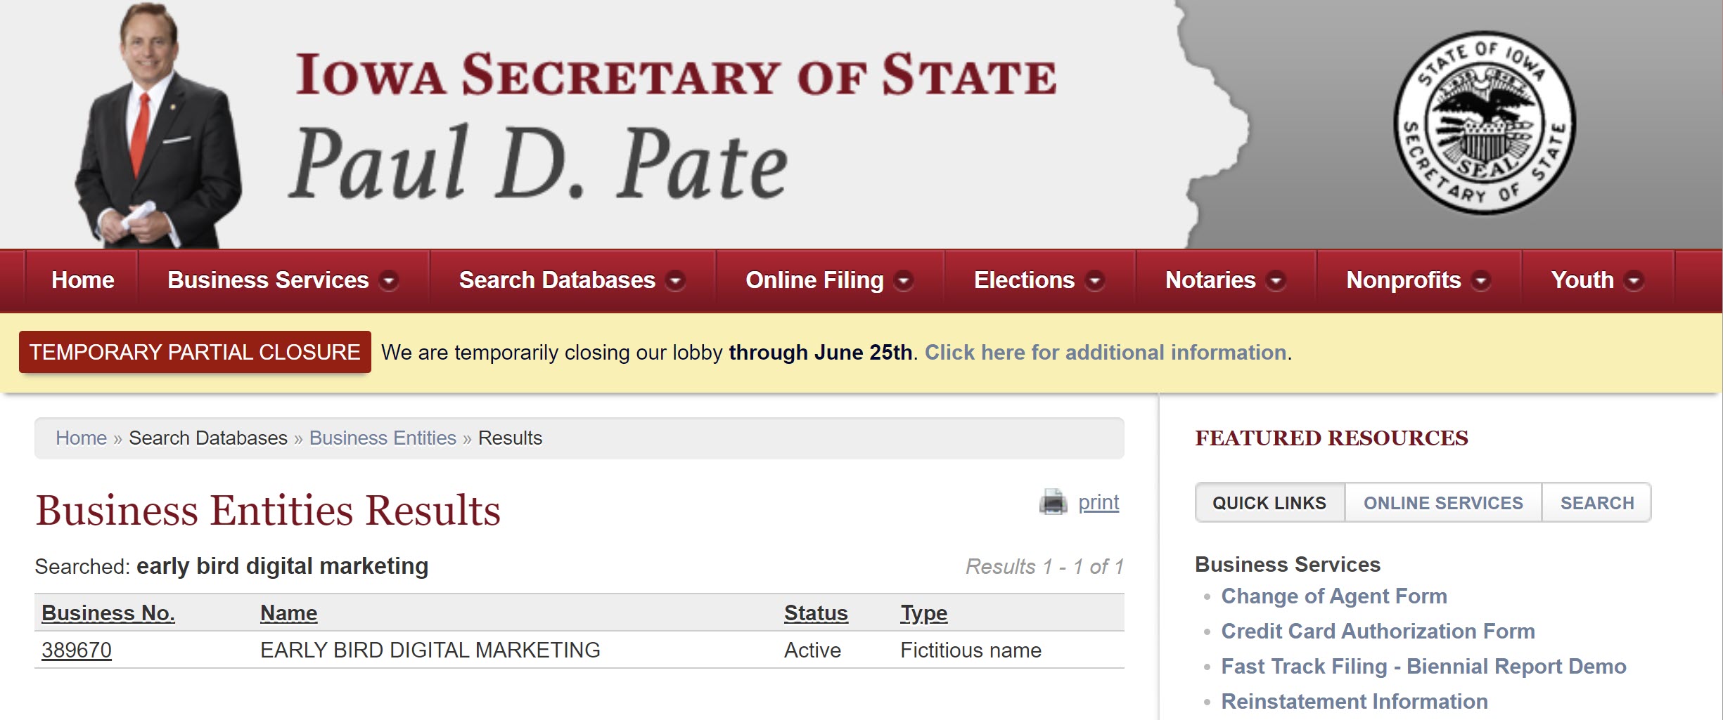Open business number 389670 record
The image size is (1723, 720).
pos(77,650)
